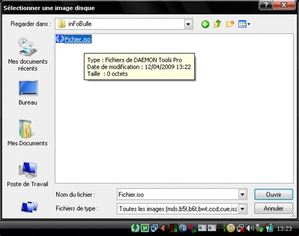Image resolution: width=299 pixels, height=236 pixels.
Task: Open the view options menu
Action: 244,24
